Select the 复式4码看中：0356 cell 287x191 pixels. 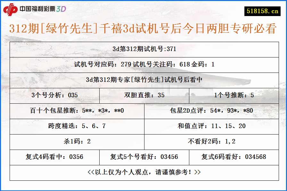pos(54,157)
